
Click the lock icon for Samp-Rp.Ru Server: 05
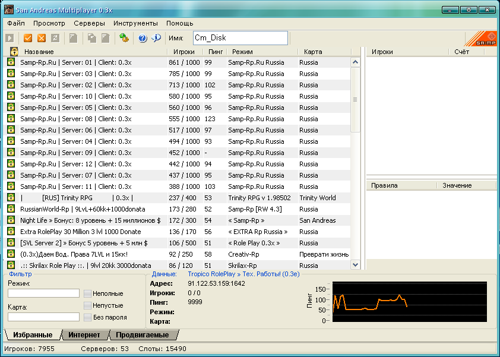[x=11, y=107]
